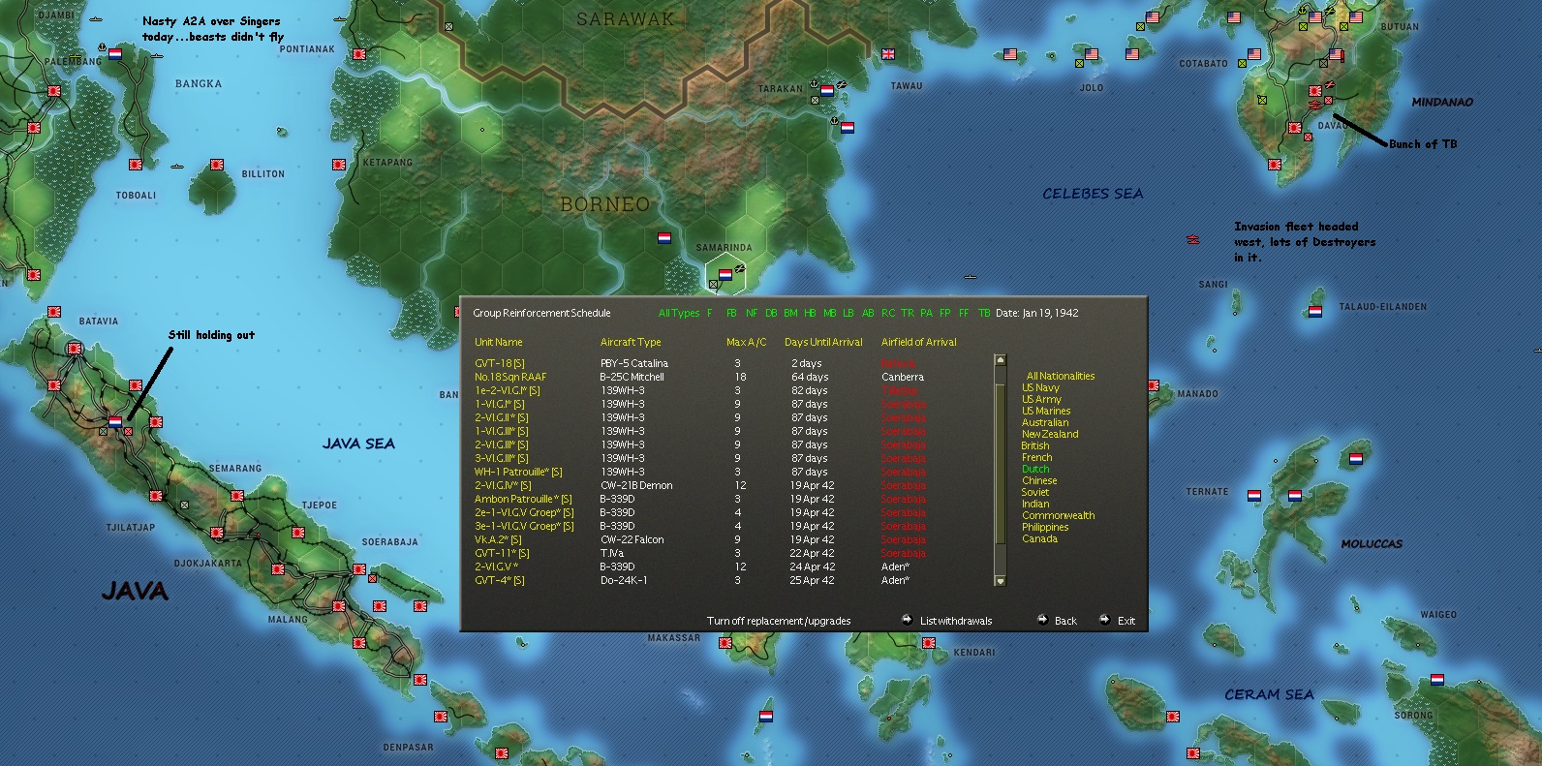The image size is (1542, 766).
Task: Select the NF aircraft type filter
Action: click(752, 313)
